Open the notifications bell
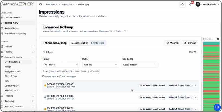Viewport: 222px width, 112px height. click(190, 4)
